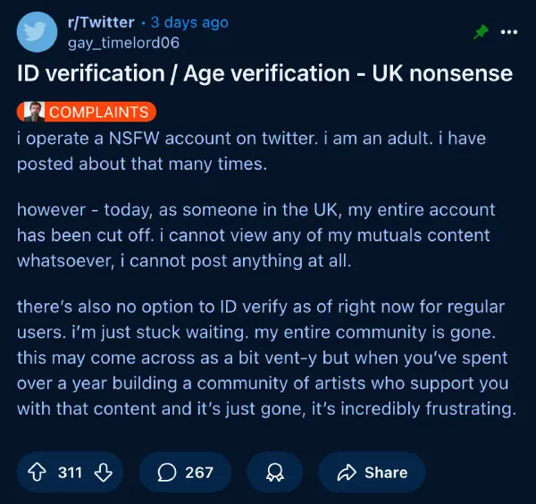Upvote the ID verification post
This screenshot has height=504, width=536.
coord(38,472)
